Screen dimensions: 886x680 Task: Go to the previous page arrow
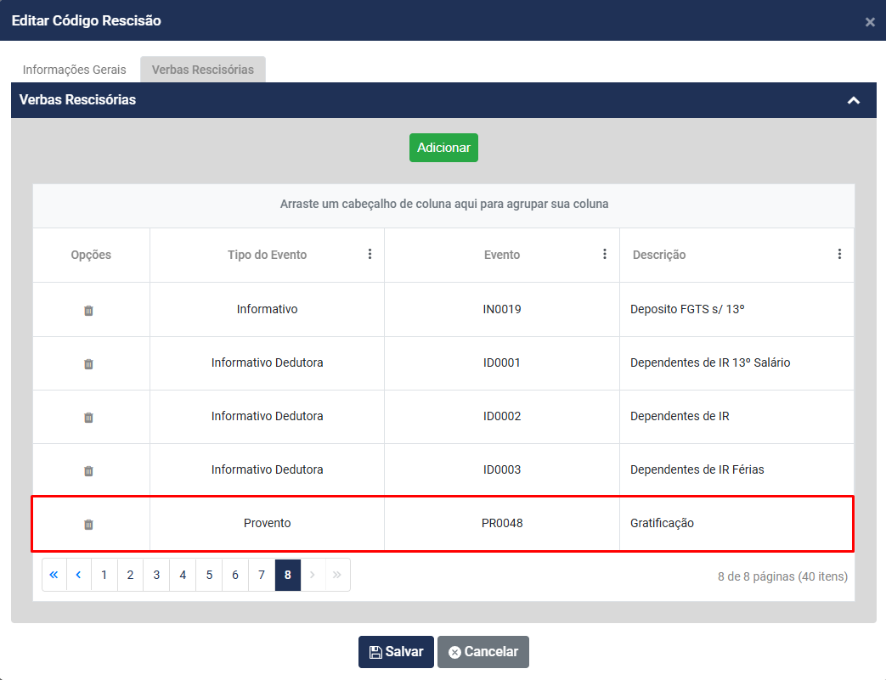[78, 575]
